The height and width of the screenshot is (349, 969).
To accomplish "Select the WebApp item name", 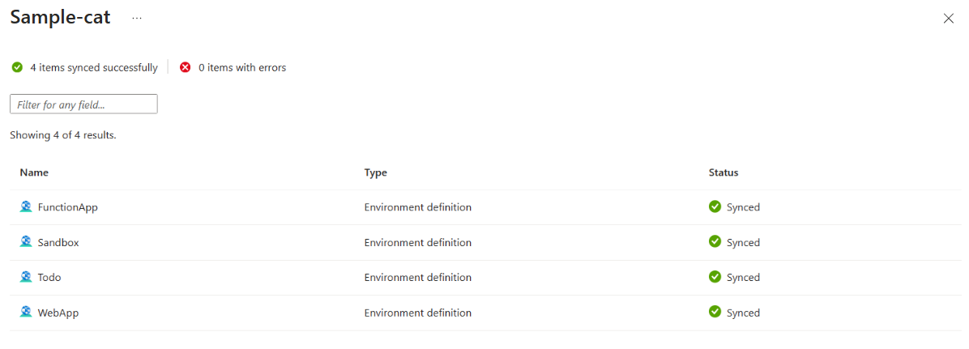I will pos(58,313).
